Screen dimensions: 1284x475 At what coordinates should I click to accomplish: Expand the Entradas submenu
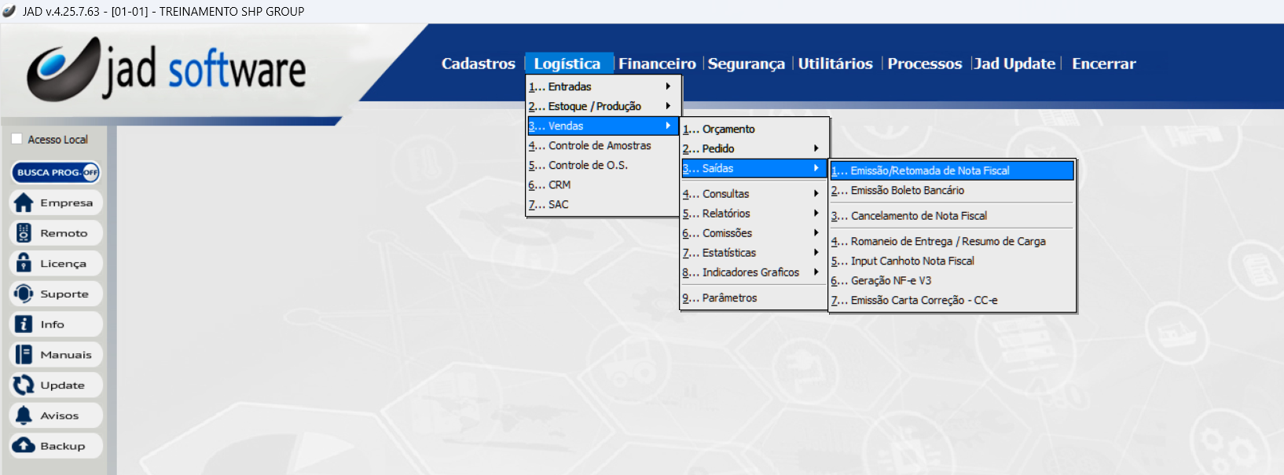click(602, 86)
